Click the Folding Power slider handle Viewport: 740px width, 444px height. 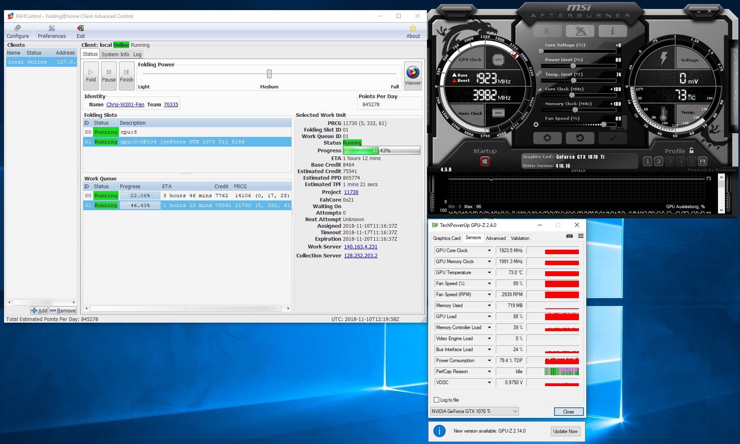coord(269,74)
